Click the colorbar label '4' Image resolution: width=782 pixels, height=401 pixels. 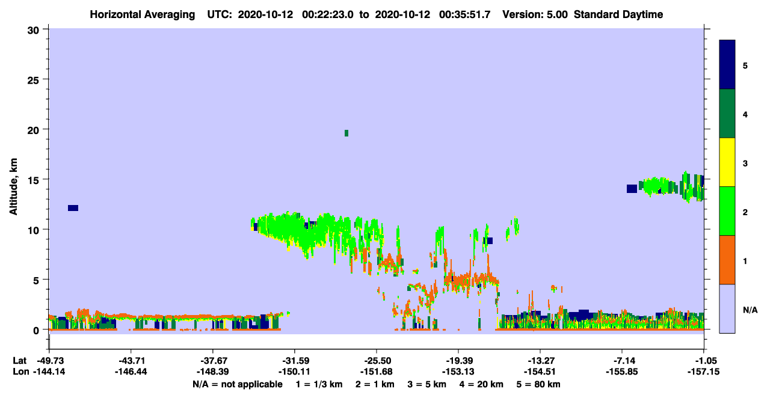tap(745, 115)
